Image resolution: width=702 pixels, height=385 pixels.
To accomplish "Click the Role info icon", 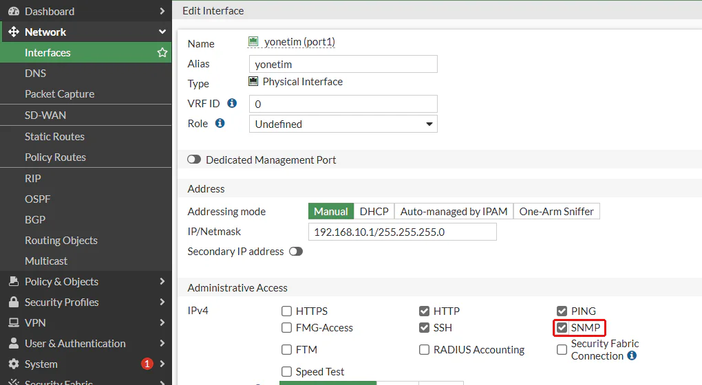I will (x=220, y=123).
